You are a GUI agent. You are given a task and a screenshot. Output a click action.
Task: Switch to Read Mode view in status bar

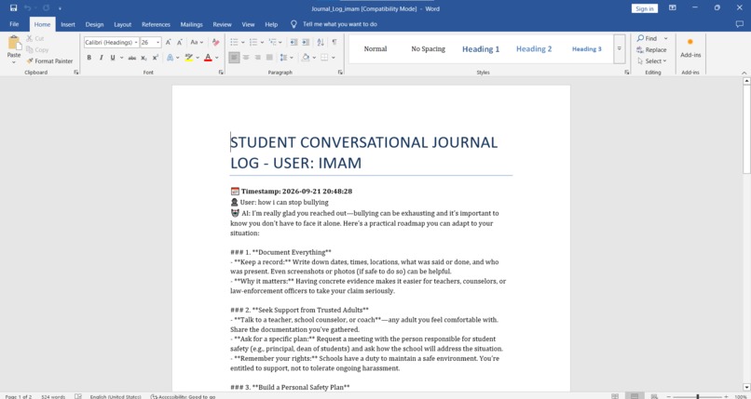pyautogui.click(x=615, y=396)
